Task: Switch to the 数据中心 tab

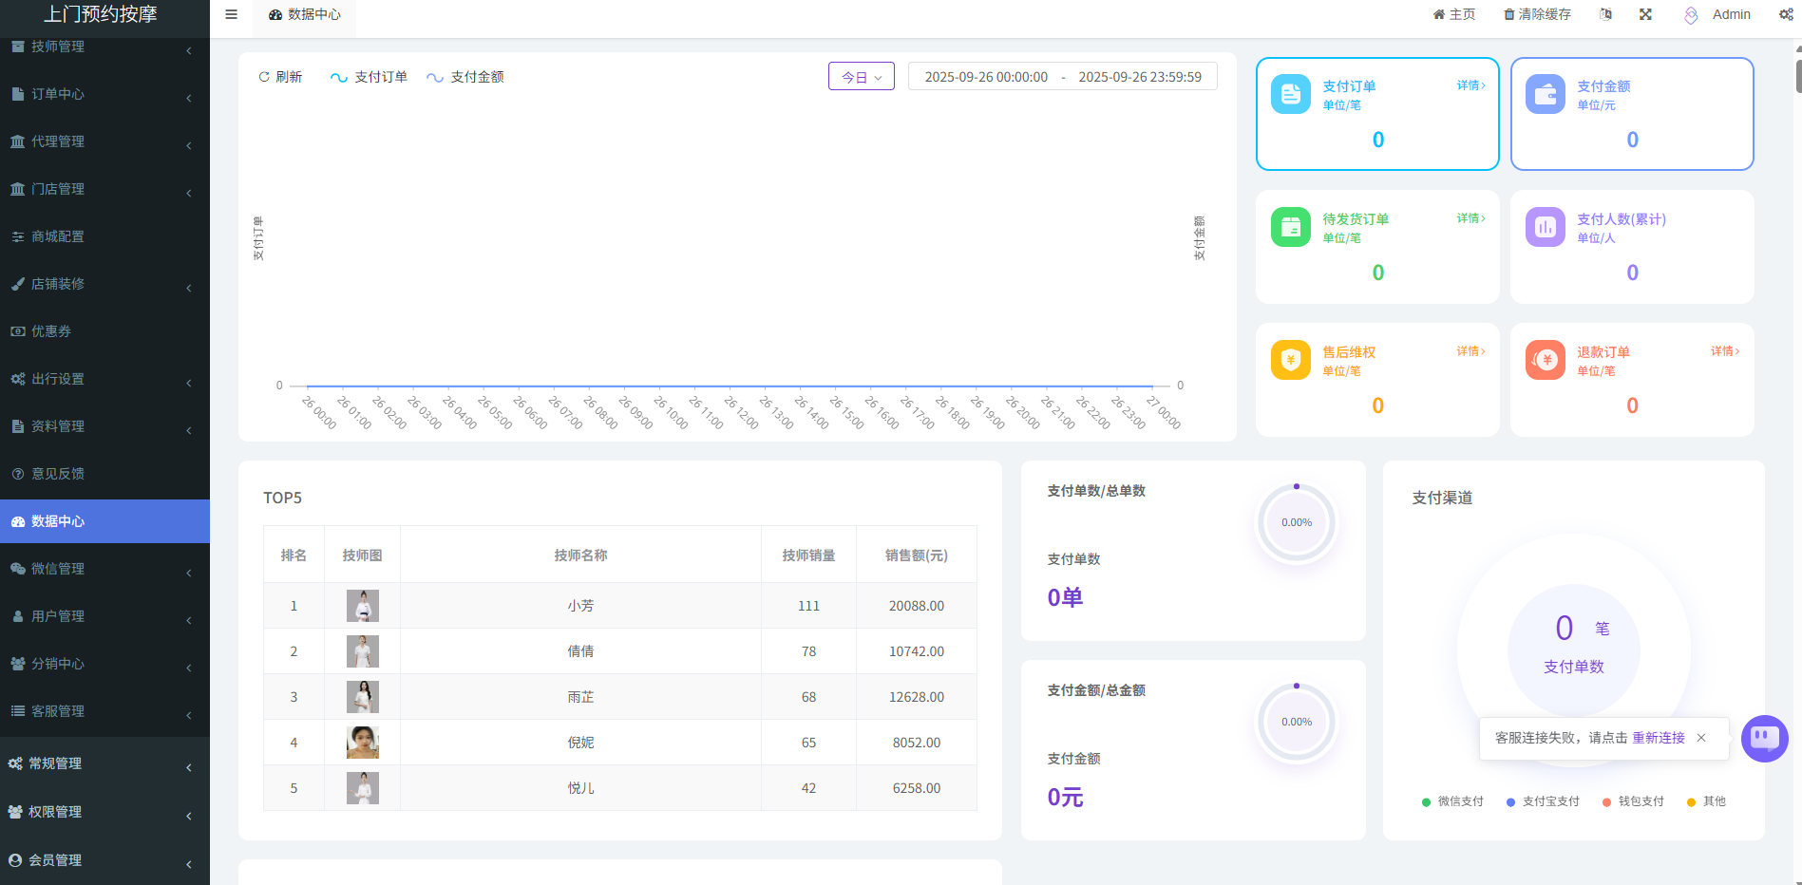Action: tap(304, 15)
